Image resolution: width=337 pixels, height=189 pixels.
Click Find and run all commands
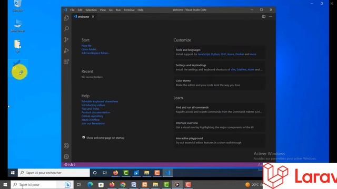click(x=219, y=110)
